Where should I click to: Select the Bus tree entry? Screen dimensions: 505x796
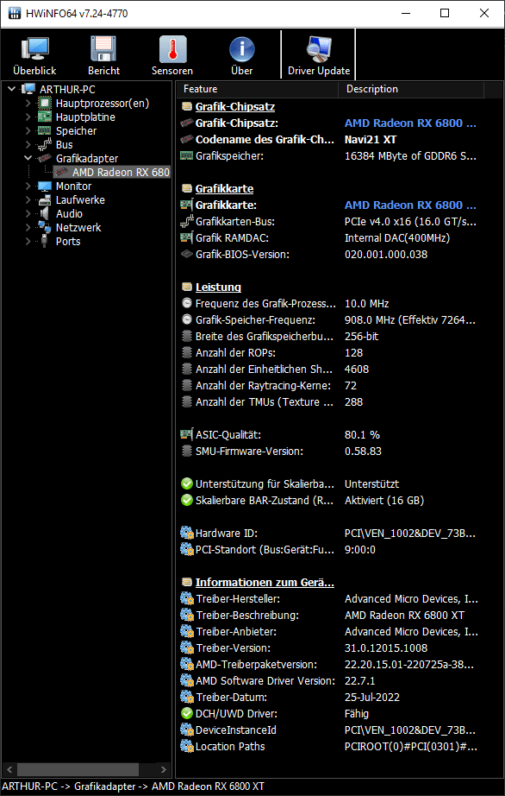click(65, 145)
